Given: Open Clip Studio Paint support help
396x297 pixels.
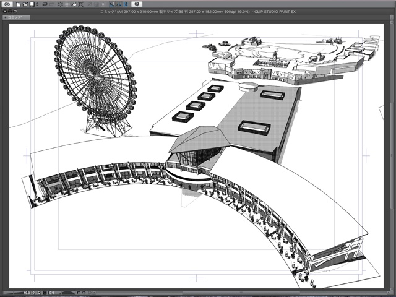Looking at the screenshot, I should pos(137,4).
